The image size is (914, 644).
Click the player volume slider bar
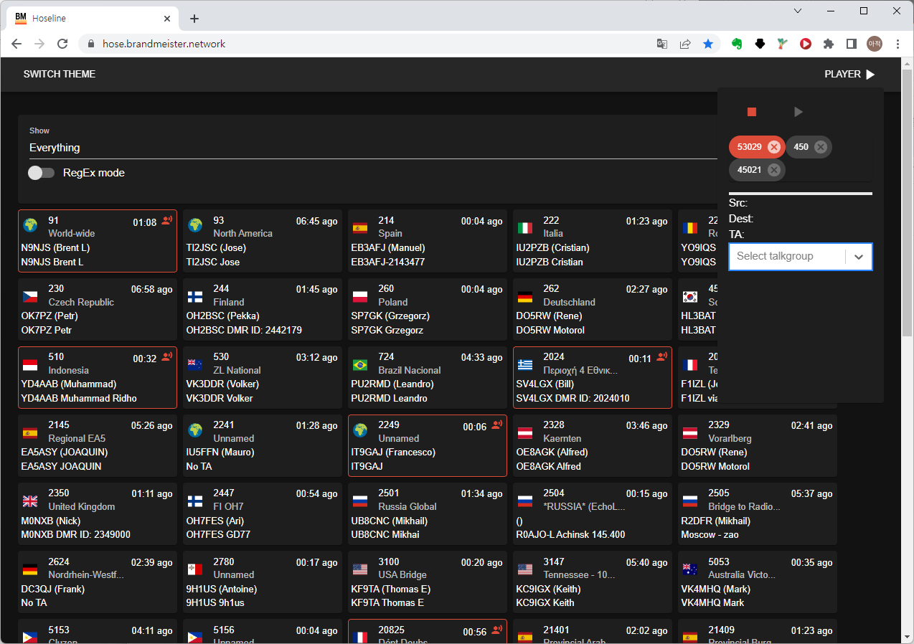[x=801, y=194]
